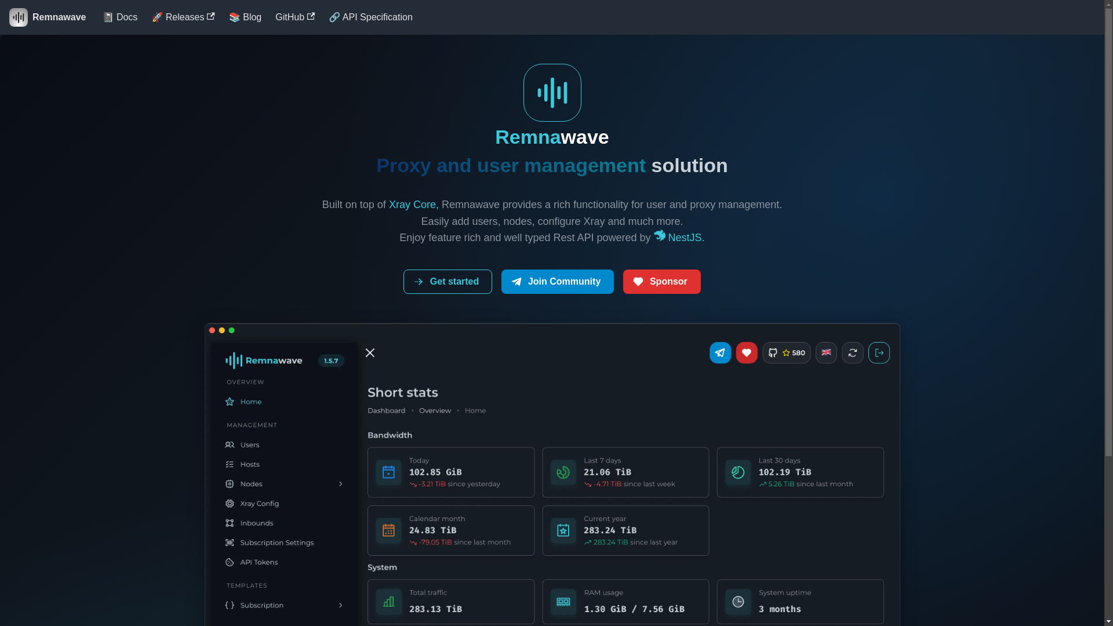Click the Calendar month orange icon
1113x626 pixels.
coord(388,530)
